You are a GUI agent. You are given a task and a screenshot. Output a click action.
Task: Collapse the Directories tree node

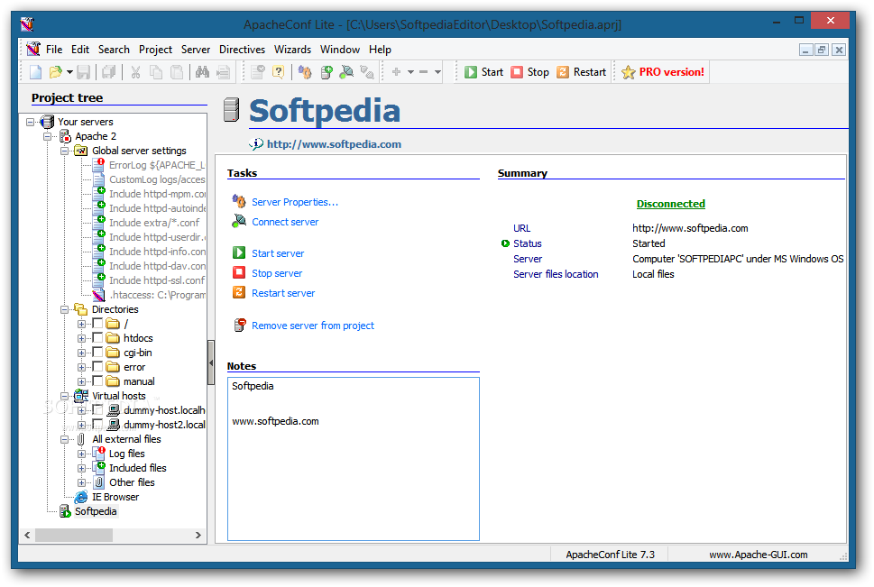(64, 309)
